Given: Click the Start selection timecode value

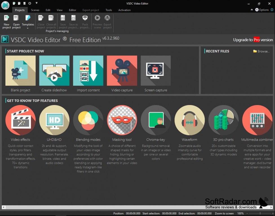Looking at the screenshot, I should pos(169,213).
